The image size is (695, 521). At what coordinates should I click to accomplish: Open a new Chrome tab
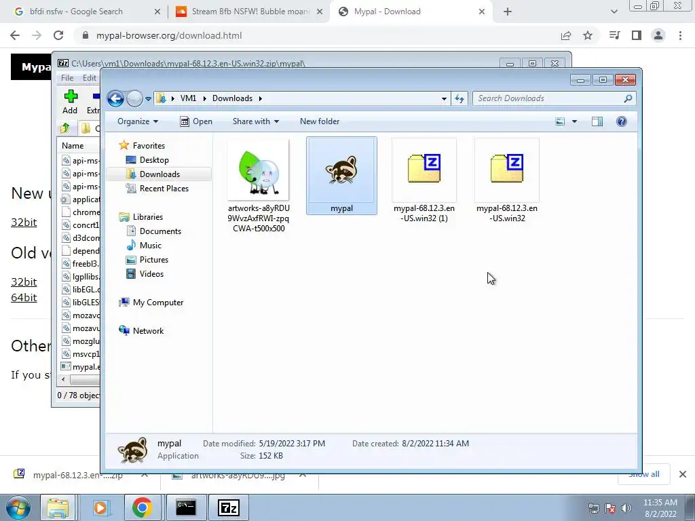(x=508, y=12)
